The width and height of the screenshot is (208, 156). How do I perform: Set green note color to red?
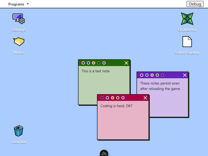point(83,63)
